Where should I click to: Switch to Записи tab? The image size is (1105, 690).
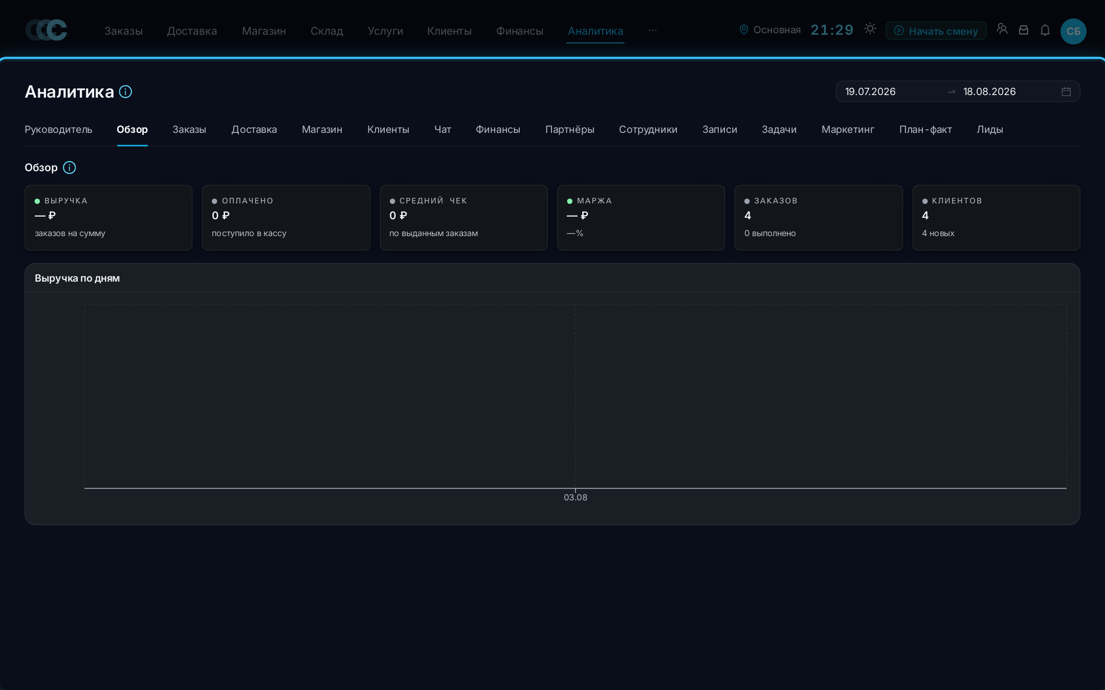719,129
